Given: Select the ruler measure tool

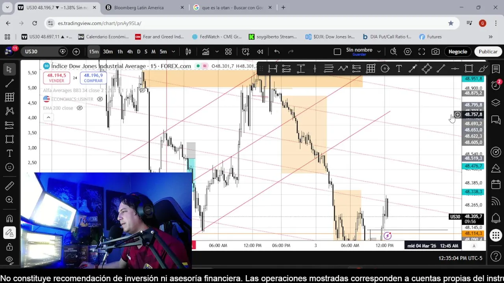Looking at the screenshot, I should (x=9, y=186).
